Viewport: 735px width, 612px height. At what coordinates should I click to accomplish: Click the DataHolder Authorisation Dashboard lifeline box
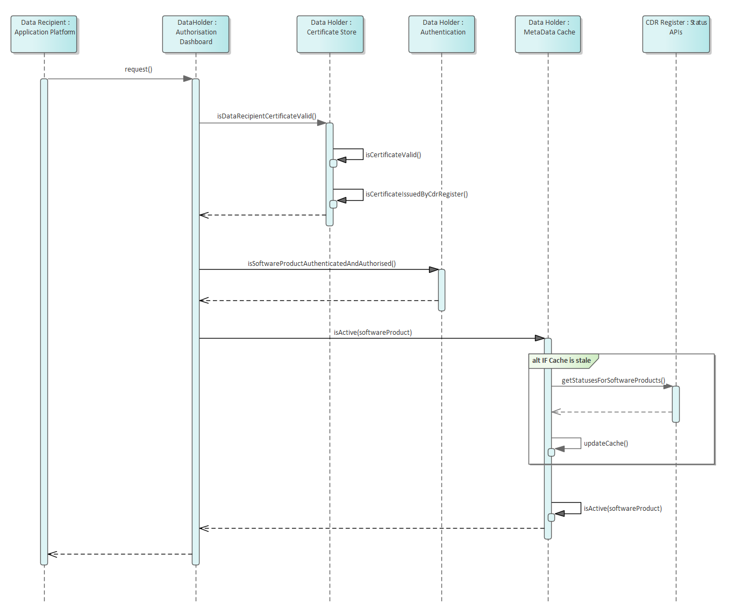[196, 34]
